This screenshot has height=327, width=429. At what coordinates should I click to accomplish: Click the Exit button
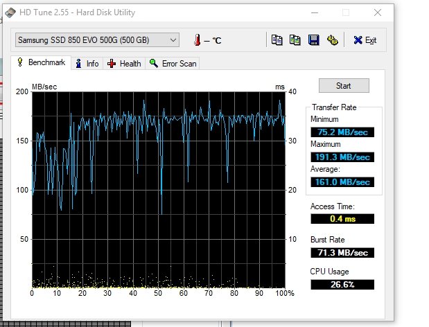pyautogui.click(x=365, y=40)
